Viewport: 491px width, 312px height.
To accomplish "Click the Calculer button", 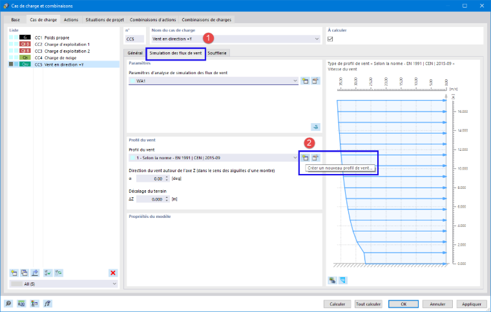I will 337,304.
